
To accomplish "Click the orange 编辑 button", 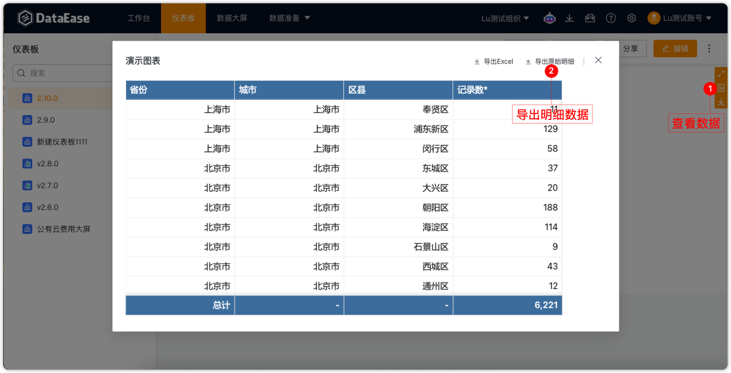I will [675, 49].
